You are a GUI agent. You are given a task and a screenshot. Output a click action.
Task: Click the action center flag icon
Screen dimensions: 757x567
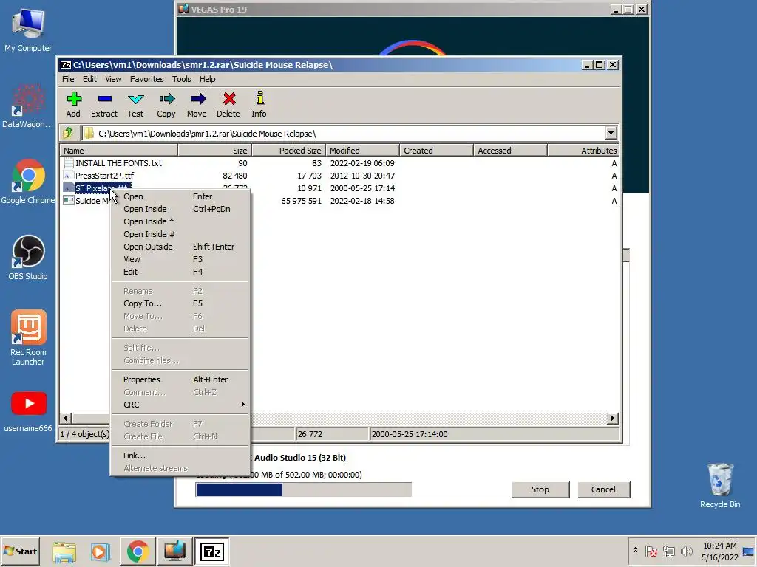651,551
